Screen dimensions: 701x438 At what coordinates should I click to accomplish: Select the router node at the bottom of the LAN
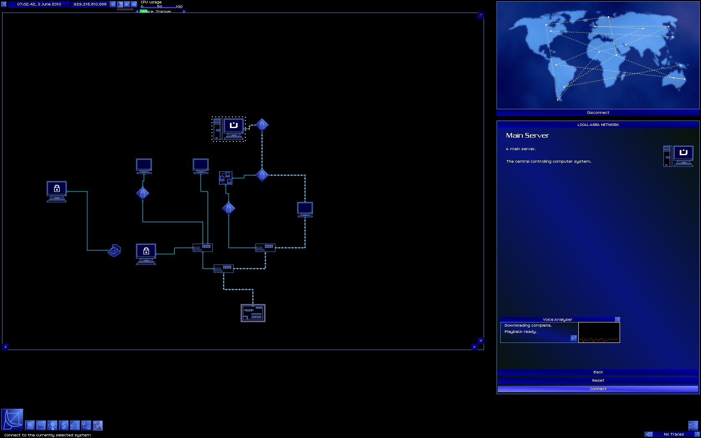pyautogui.click(x=253, y=313)
